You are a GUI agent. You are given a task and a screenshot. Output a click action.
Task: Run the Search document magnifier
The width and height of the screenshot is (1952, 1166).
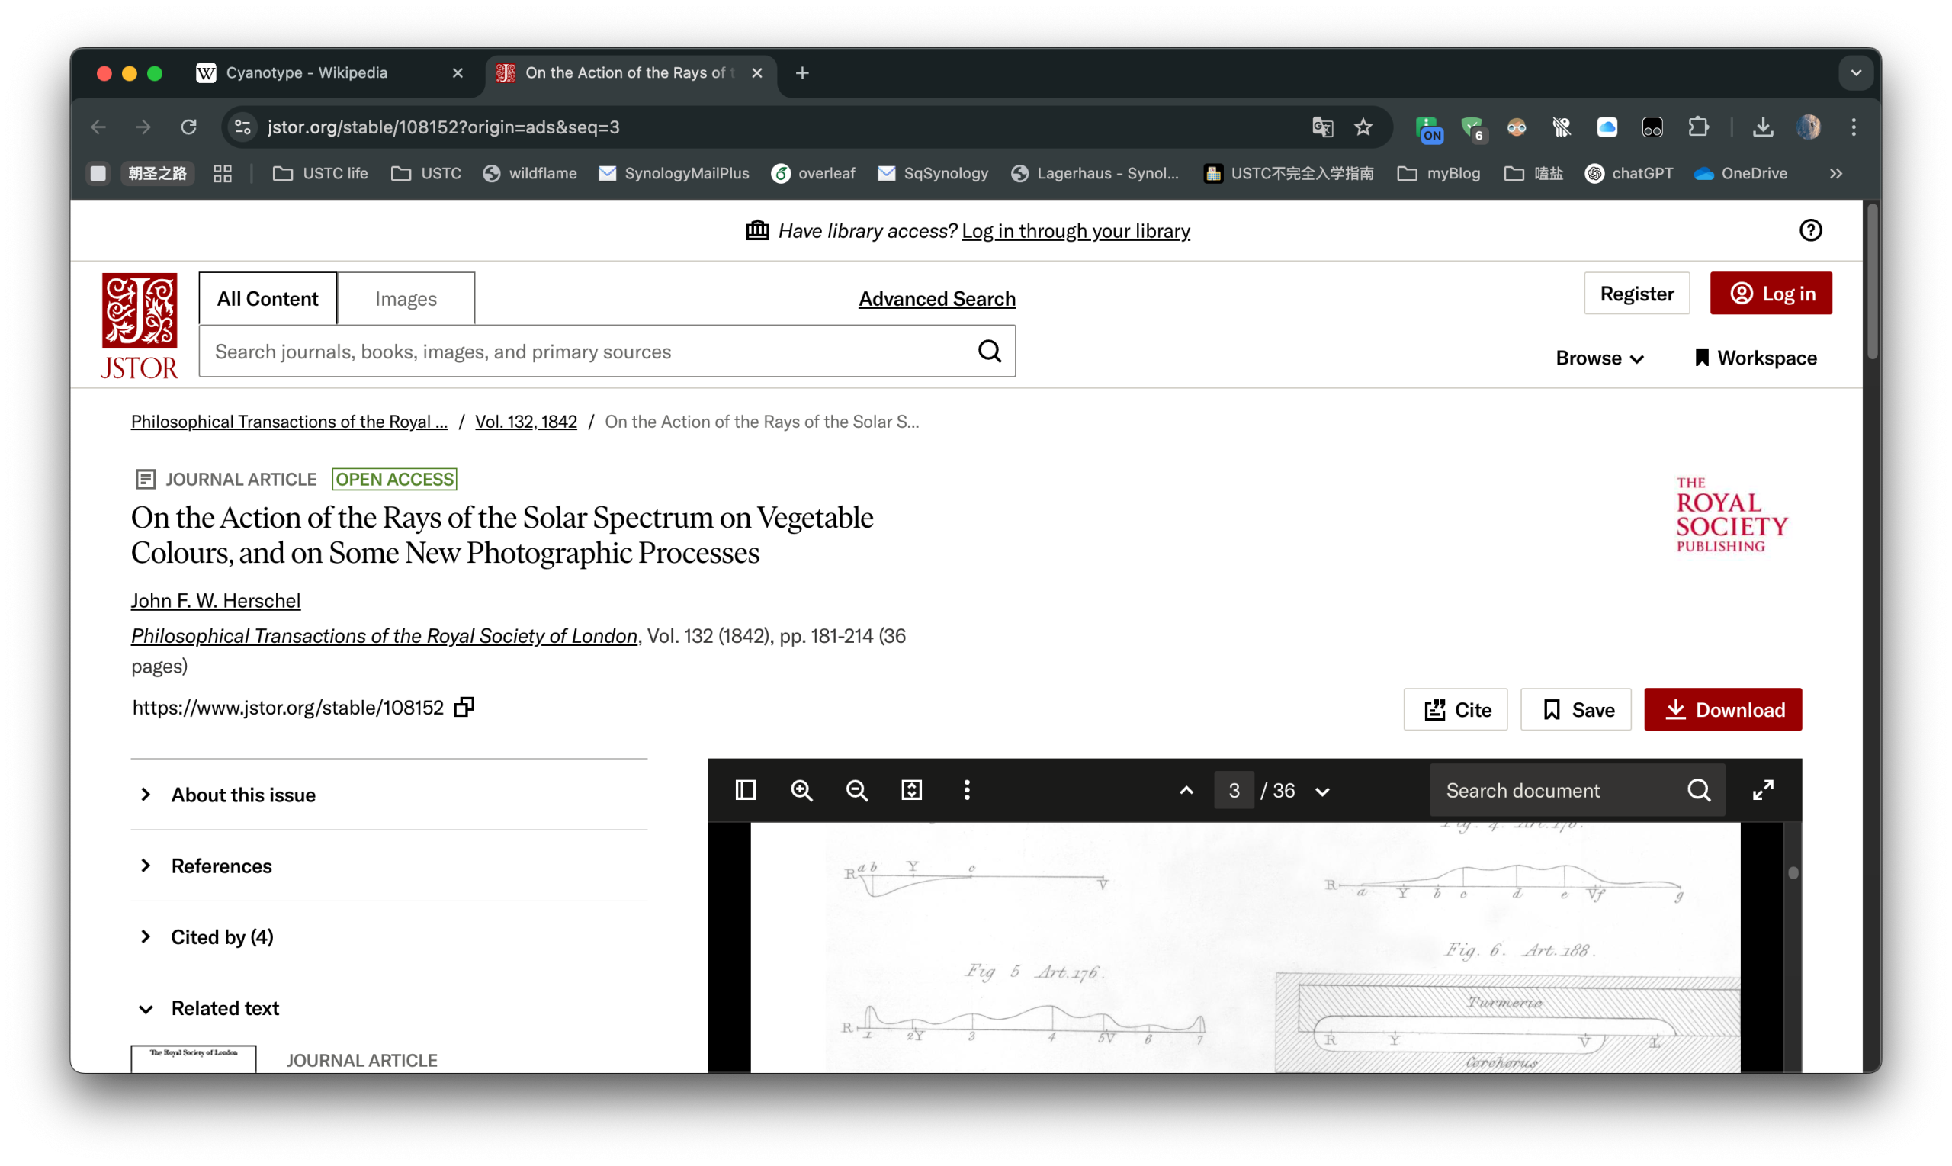1698,789
